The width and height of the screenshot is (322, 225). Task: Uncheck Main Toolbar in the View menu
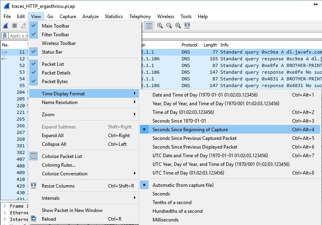(x=84, y=26)
